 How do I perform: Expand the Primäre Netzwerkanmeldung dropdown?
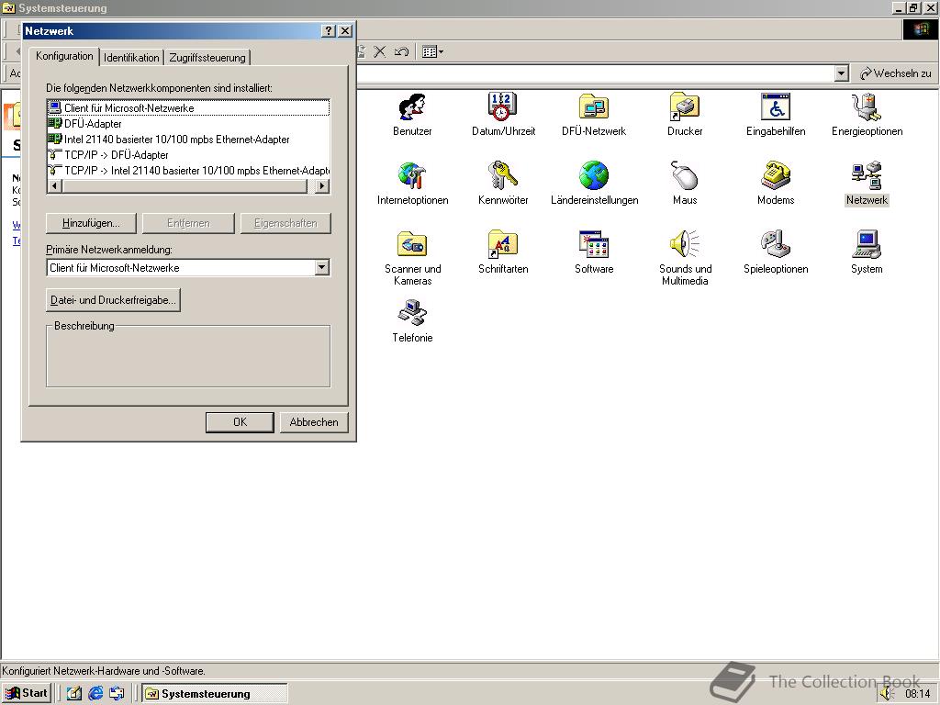322,267
